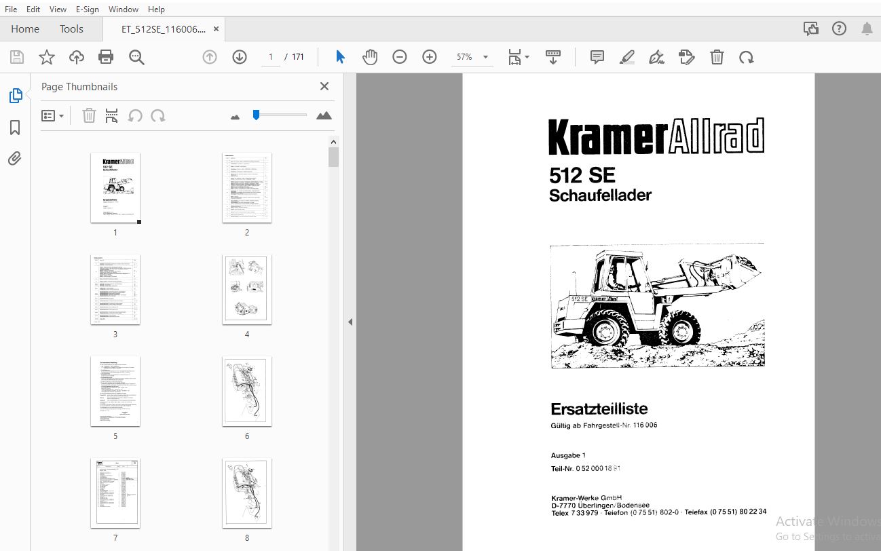Viewport: 881px width, 551px height.
Task: Open the Edit menu
Action: click(x=33, y=9)
